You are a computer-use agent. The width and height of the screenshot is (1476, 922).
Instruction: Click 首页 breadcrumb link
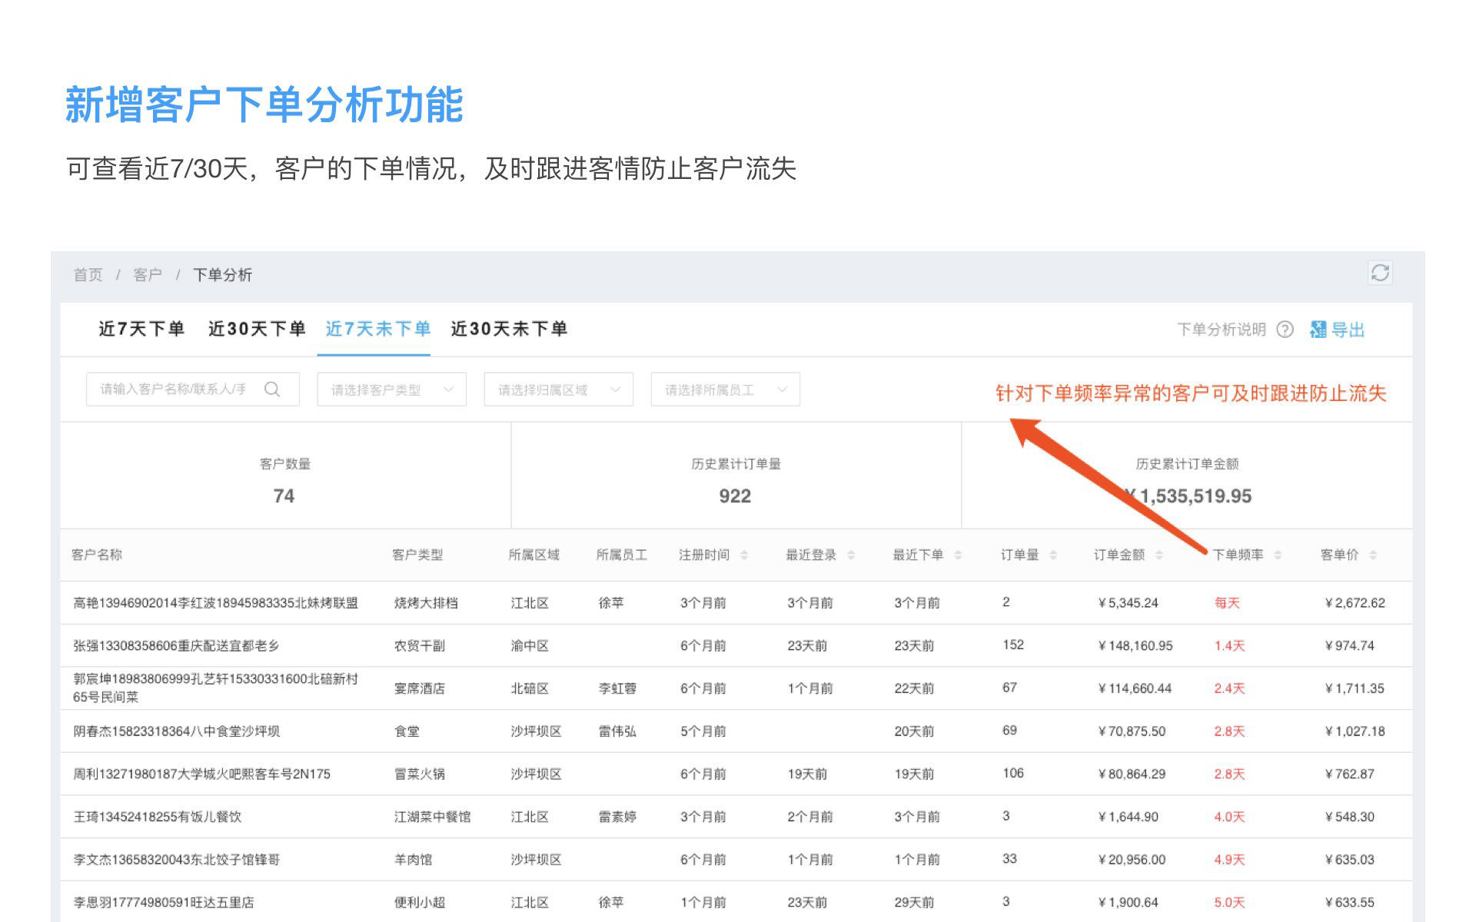[88, 275]
